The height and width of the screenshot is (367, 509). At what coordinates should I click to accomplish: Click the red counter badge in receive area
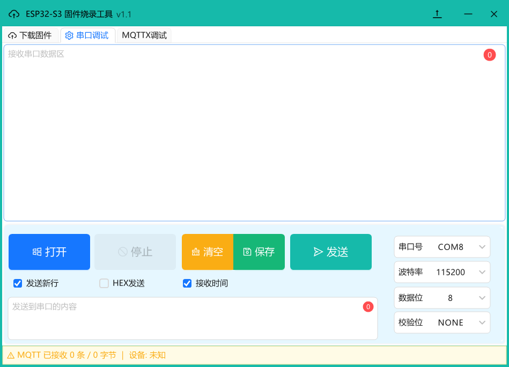pos(489,55)
